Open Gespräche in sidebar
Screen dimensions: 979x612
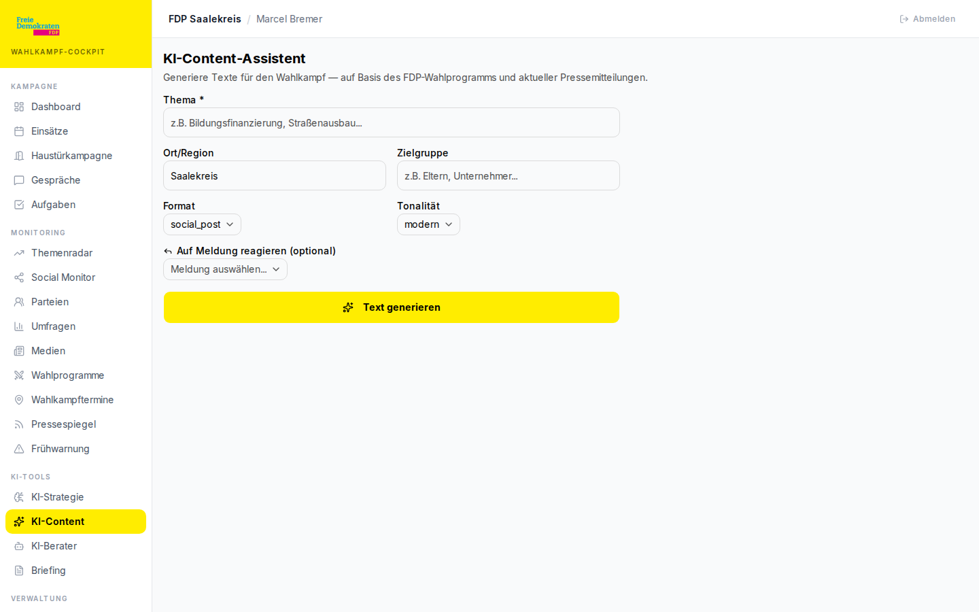(x=75, y=180)
